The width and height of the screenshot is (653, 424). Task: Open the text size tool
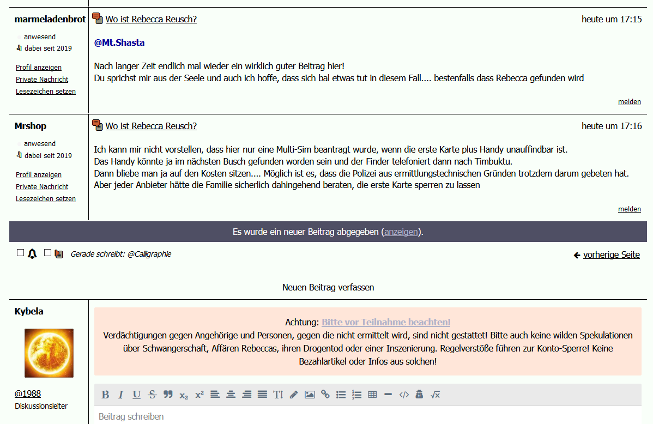(278, 395)
